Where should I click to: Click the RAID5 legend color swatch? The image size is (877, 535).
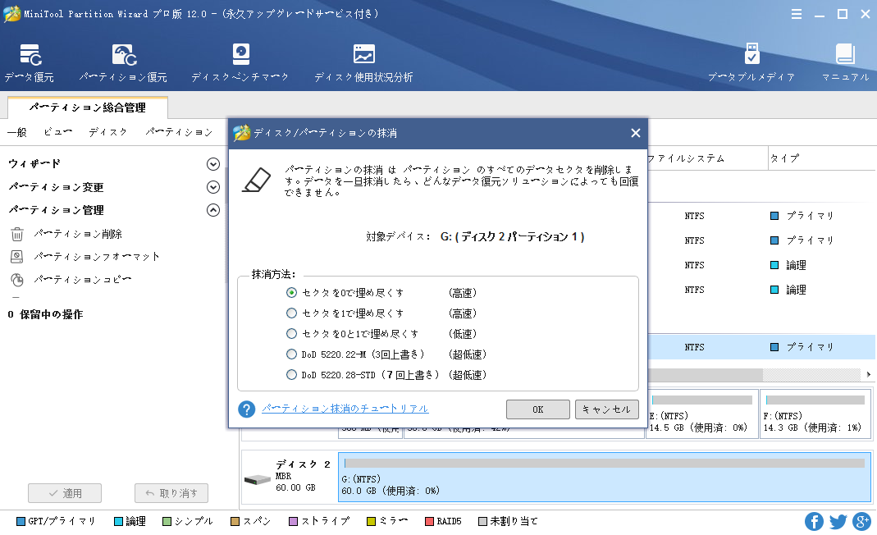(x=429, y=522)
